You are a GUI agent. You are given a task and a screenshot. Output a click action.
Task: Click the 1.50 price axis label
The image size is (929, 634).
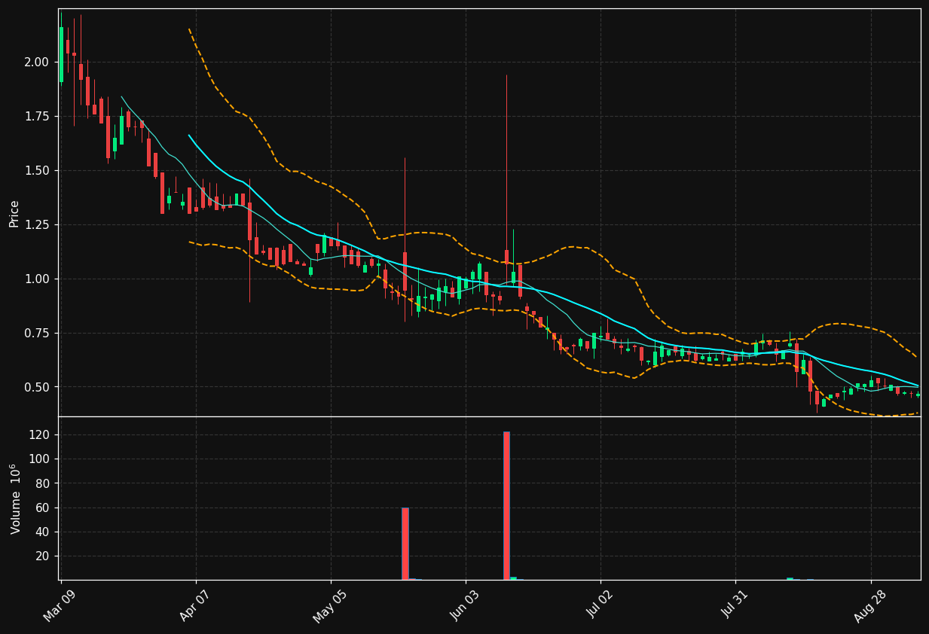[x=37, y=170]
